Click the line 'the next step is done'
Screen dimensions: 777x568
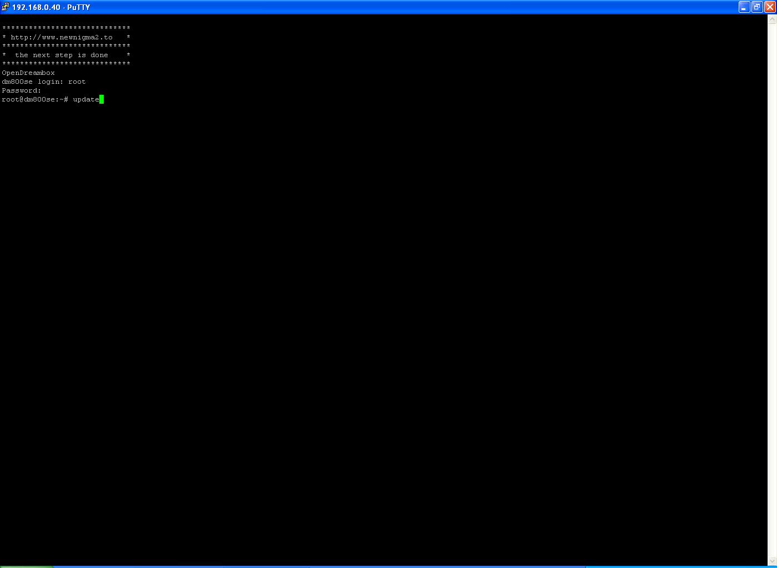[x=62, y=55]
